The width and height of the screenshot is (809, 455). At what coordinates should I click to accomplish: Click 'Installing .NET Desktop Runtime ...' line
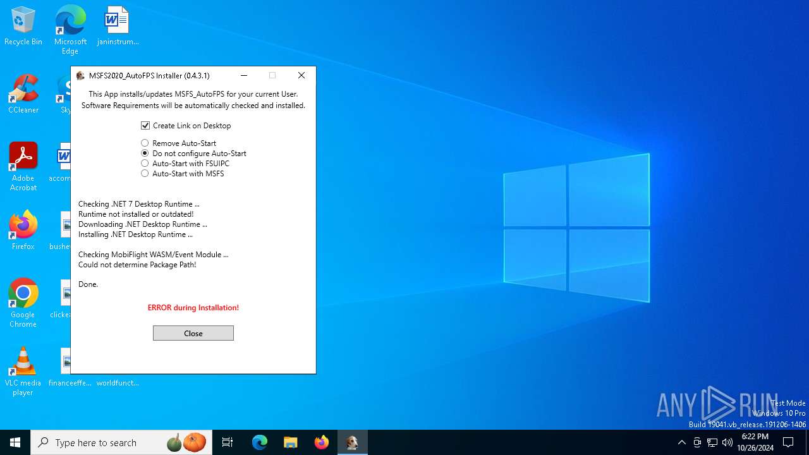coord(136,234)
